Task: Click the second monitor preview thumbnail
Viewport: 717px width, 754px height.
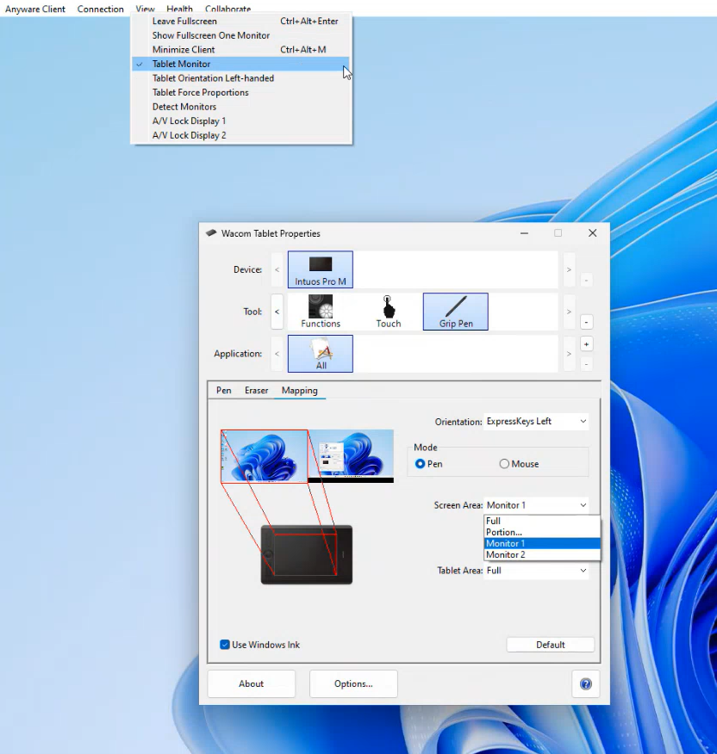Action: [x=351, y=456]
